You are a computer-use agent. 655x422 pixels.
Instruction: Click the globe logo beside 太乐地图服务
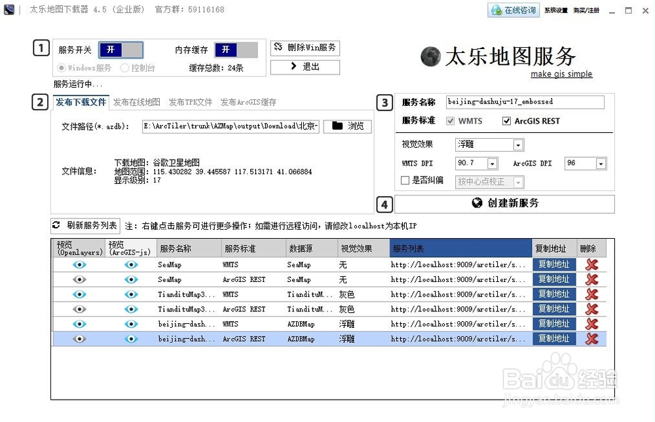coord(431,56)
